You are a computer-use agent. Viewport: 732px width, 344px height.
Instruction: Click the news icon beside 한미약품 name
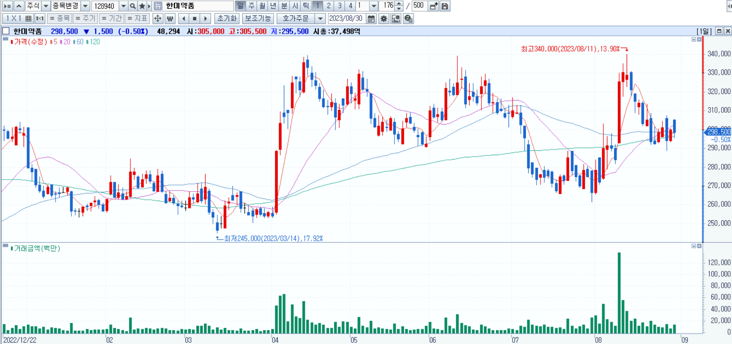158,6
